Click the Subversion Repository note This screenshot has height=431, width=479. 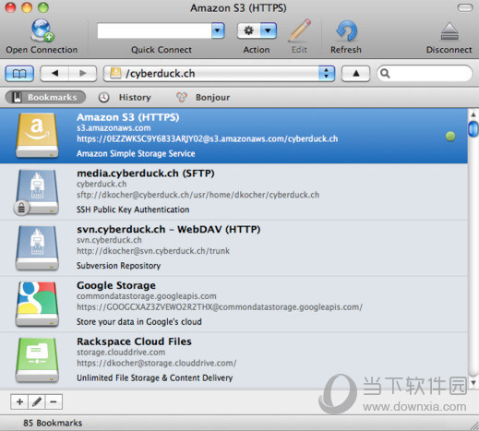click(119, 266)
